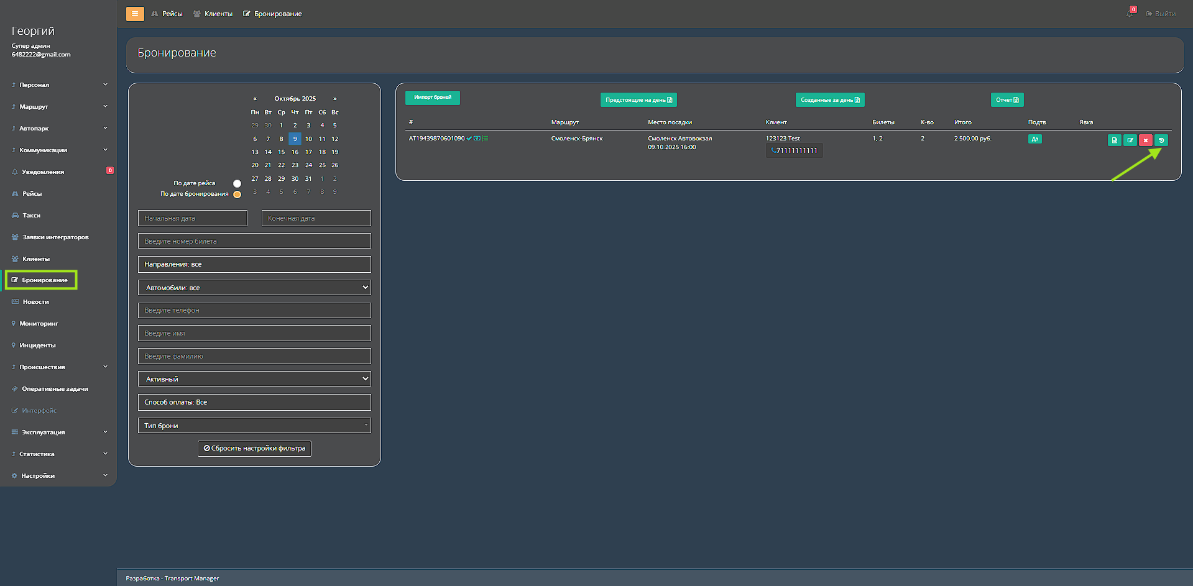Screen dimensions: 1193x586
Task: Click the 'Импорт броней' button
Action: [433, 98]
